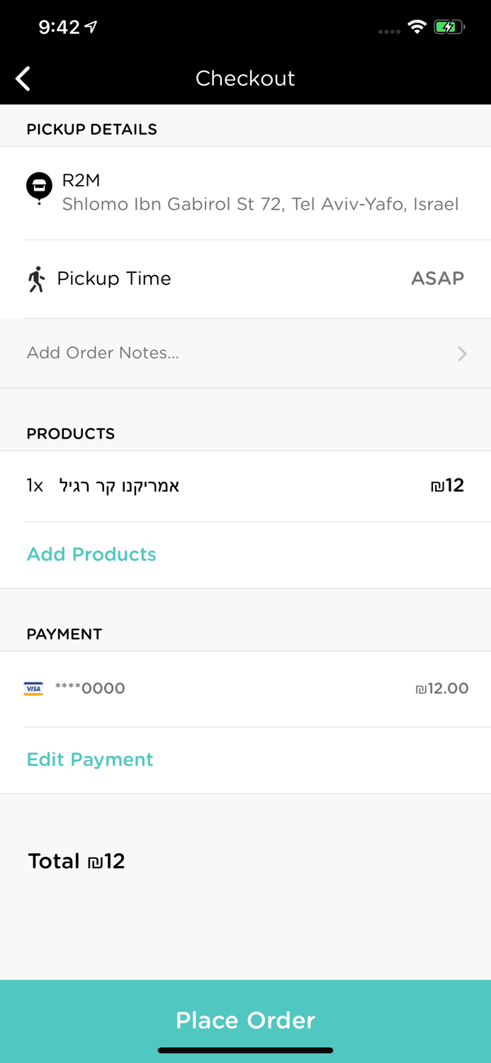Tap the Checkout header title
The image size is (491, 1063).
coord(245,78)
